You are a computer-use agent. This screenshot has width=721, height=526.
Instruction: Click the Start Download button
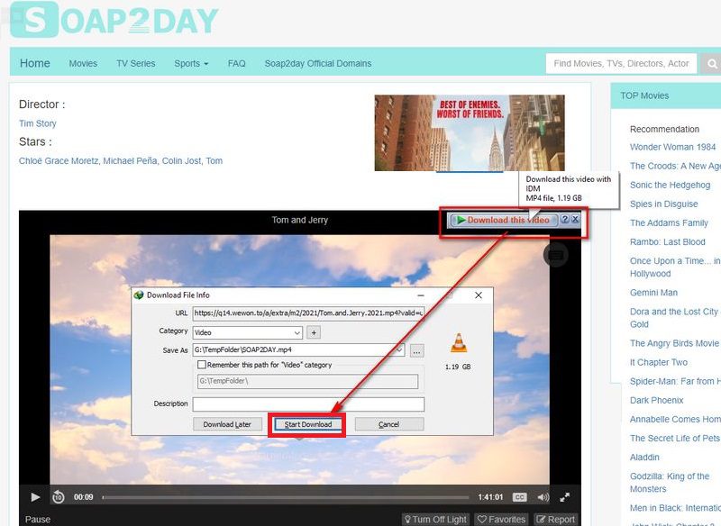tap(307, 424)
